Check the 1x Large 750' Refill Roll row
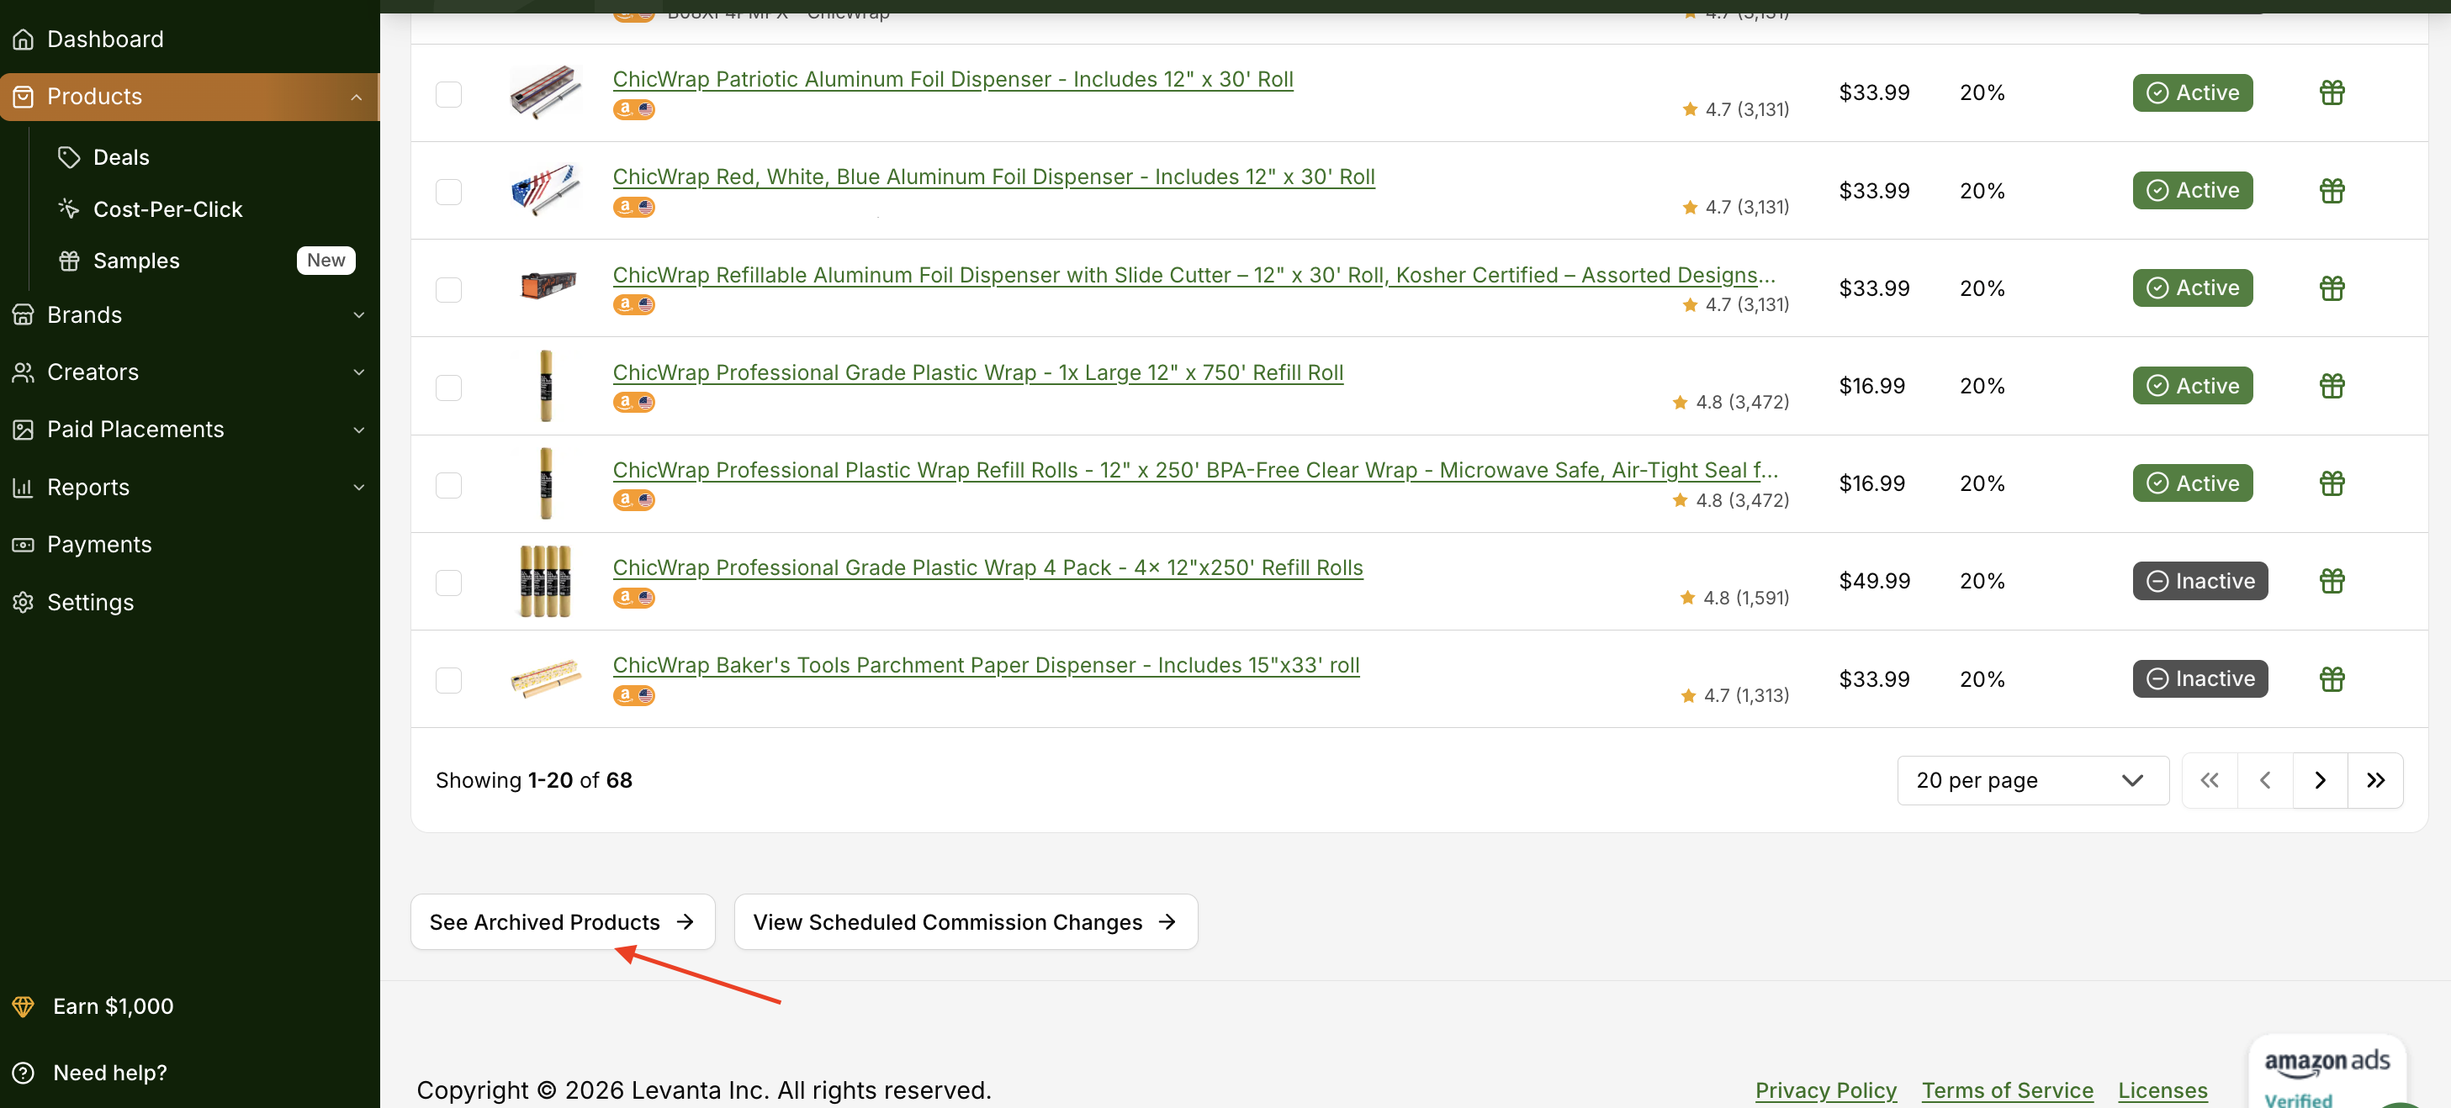Image resolution: width=2451 pixels, height=1108 pixels. tap(448, 387)
